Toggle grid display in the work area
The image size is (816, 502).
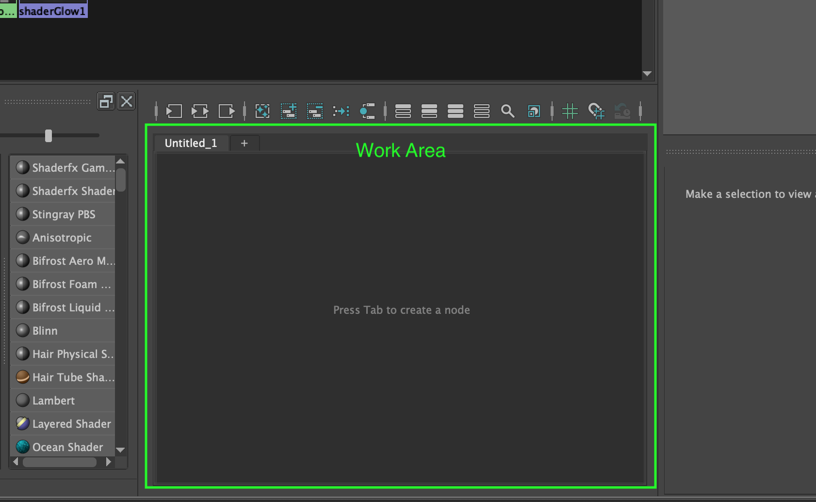point(570,111)
